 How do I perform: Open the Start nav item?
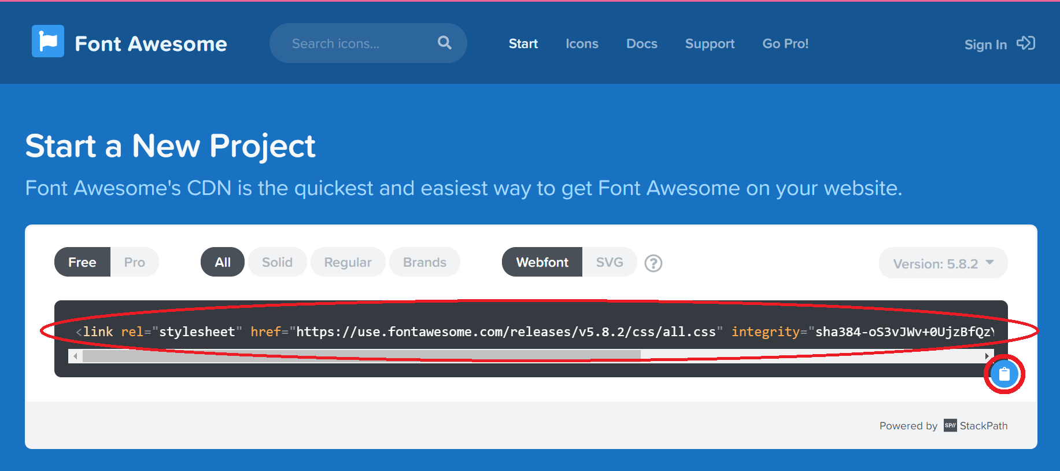pos(523,44)
